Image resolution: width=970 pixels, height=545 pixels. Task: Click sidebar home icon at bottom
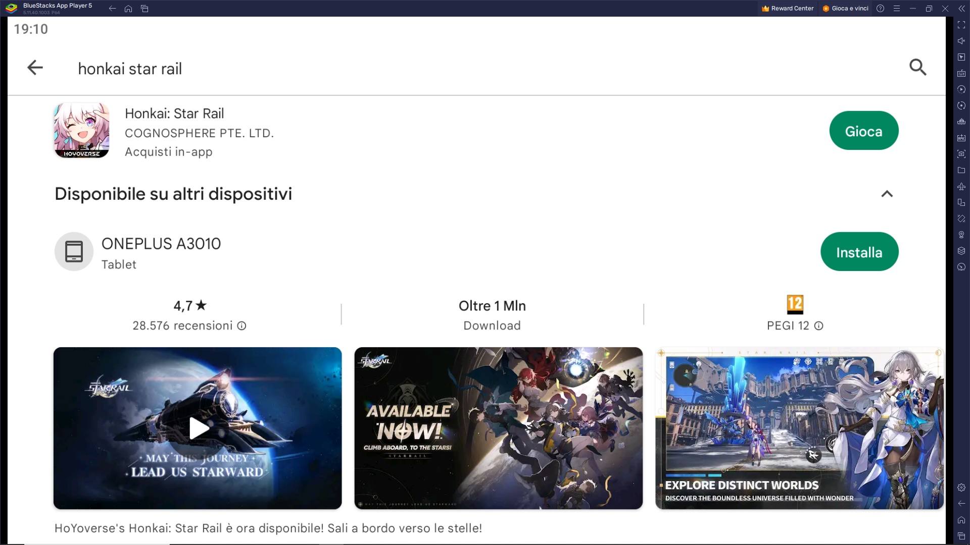961,520
